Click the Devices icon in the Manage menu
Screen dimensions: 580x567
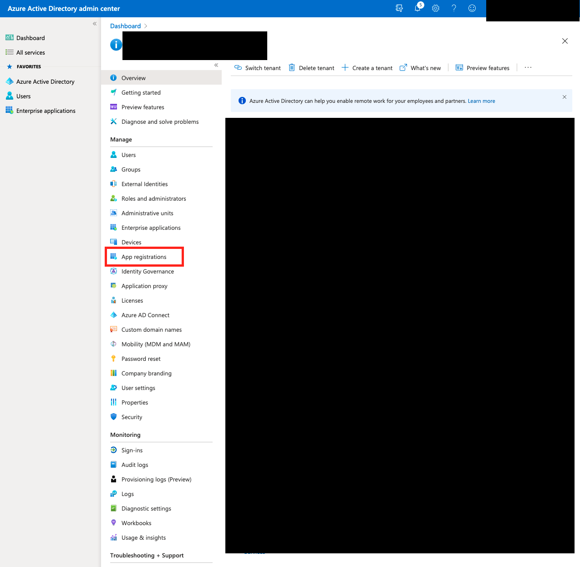point(113,242)
